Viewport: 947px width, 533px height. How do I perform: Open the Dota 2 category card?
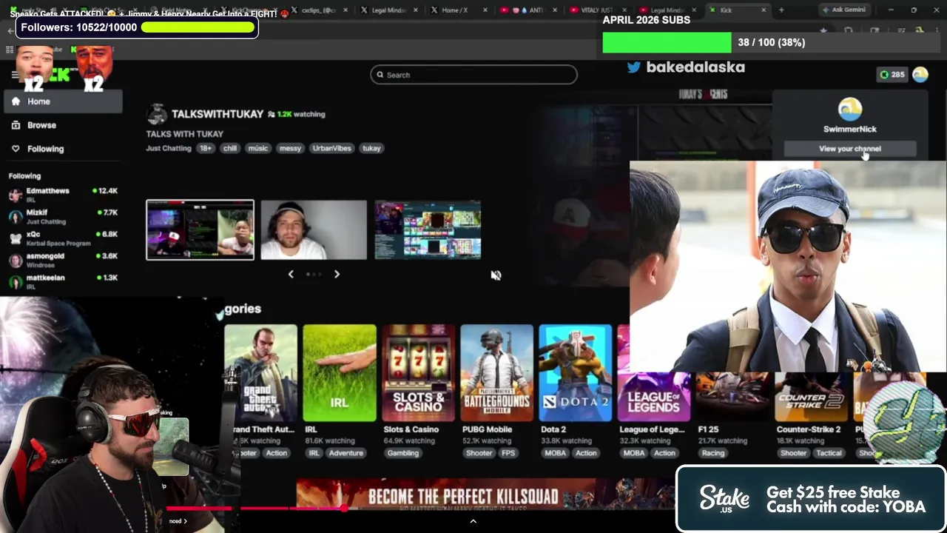[575, 373]
